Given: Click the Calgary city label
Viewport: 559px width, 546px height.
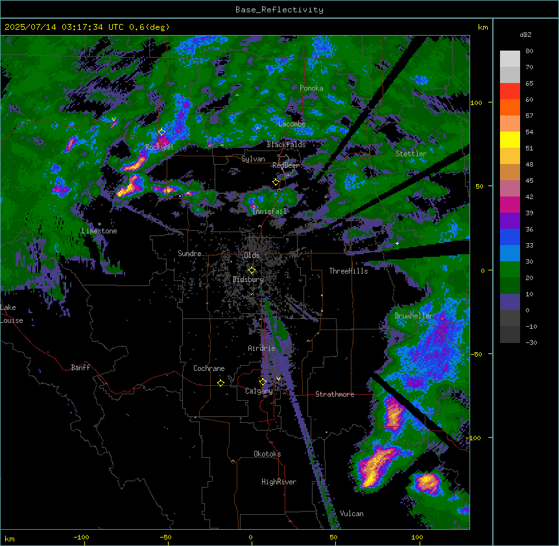Looking at the screenshot, I should coord(259,391).
